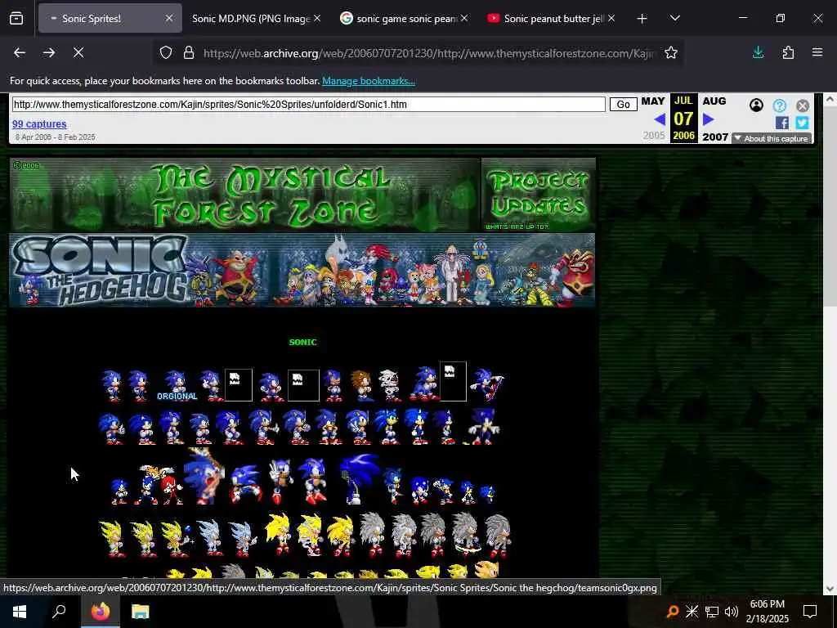Go forward one page
Image resolution: width=837 pixels, height=628 pixels.
[49, 53]
